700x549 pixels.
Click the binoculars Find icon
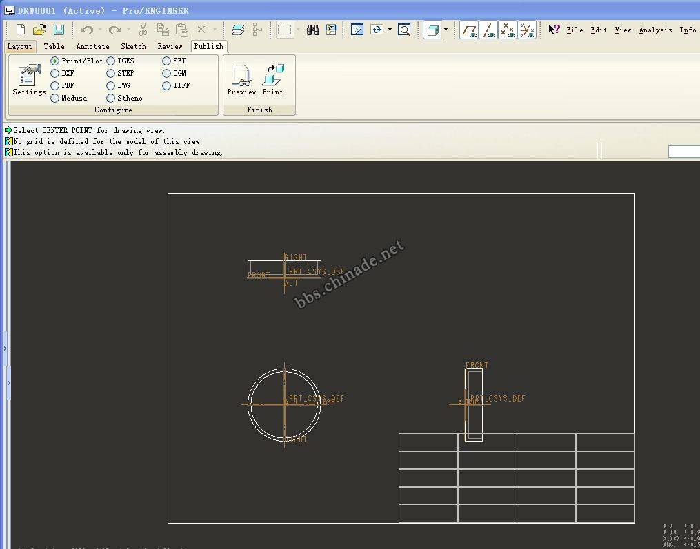coord(313,30)
